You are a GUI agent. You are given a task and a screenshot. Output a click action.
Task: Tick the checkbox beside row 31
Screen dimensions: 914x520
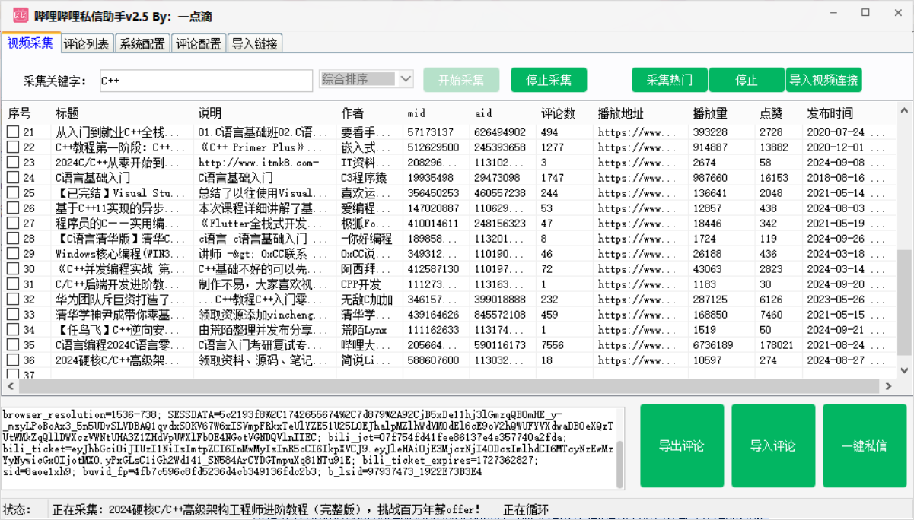pos(13,284)
